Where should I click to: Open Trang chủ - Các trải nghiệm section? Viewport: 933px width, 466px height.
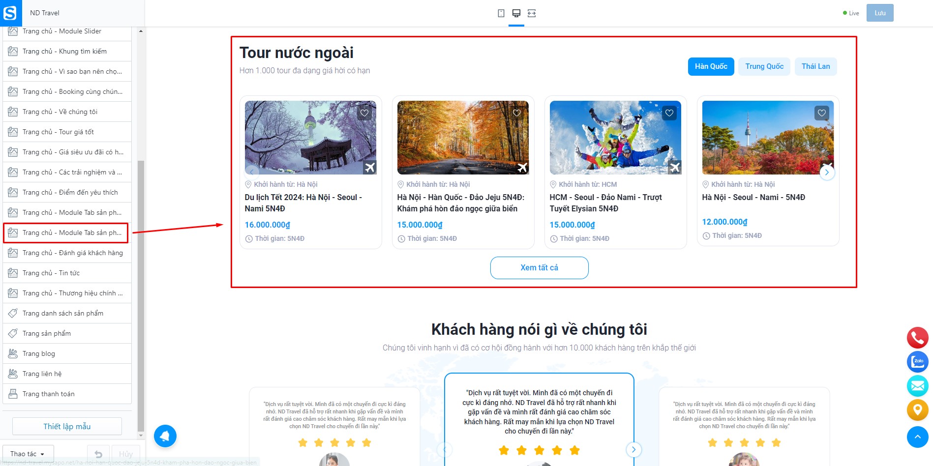(67, 172)
